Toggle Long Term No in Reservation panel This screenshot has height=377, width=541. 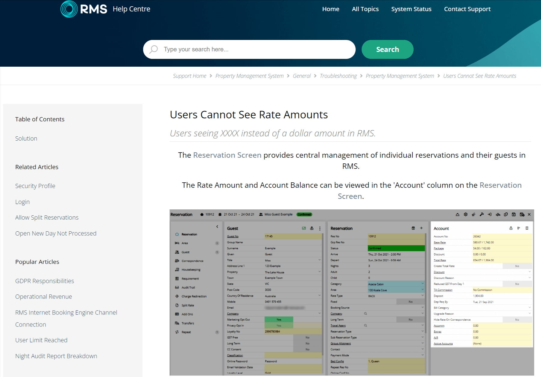pos(411,320)
